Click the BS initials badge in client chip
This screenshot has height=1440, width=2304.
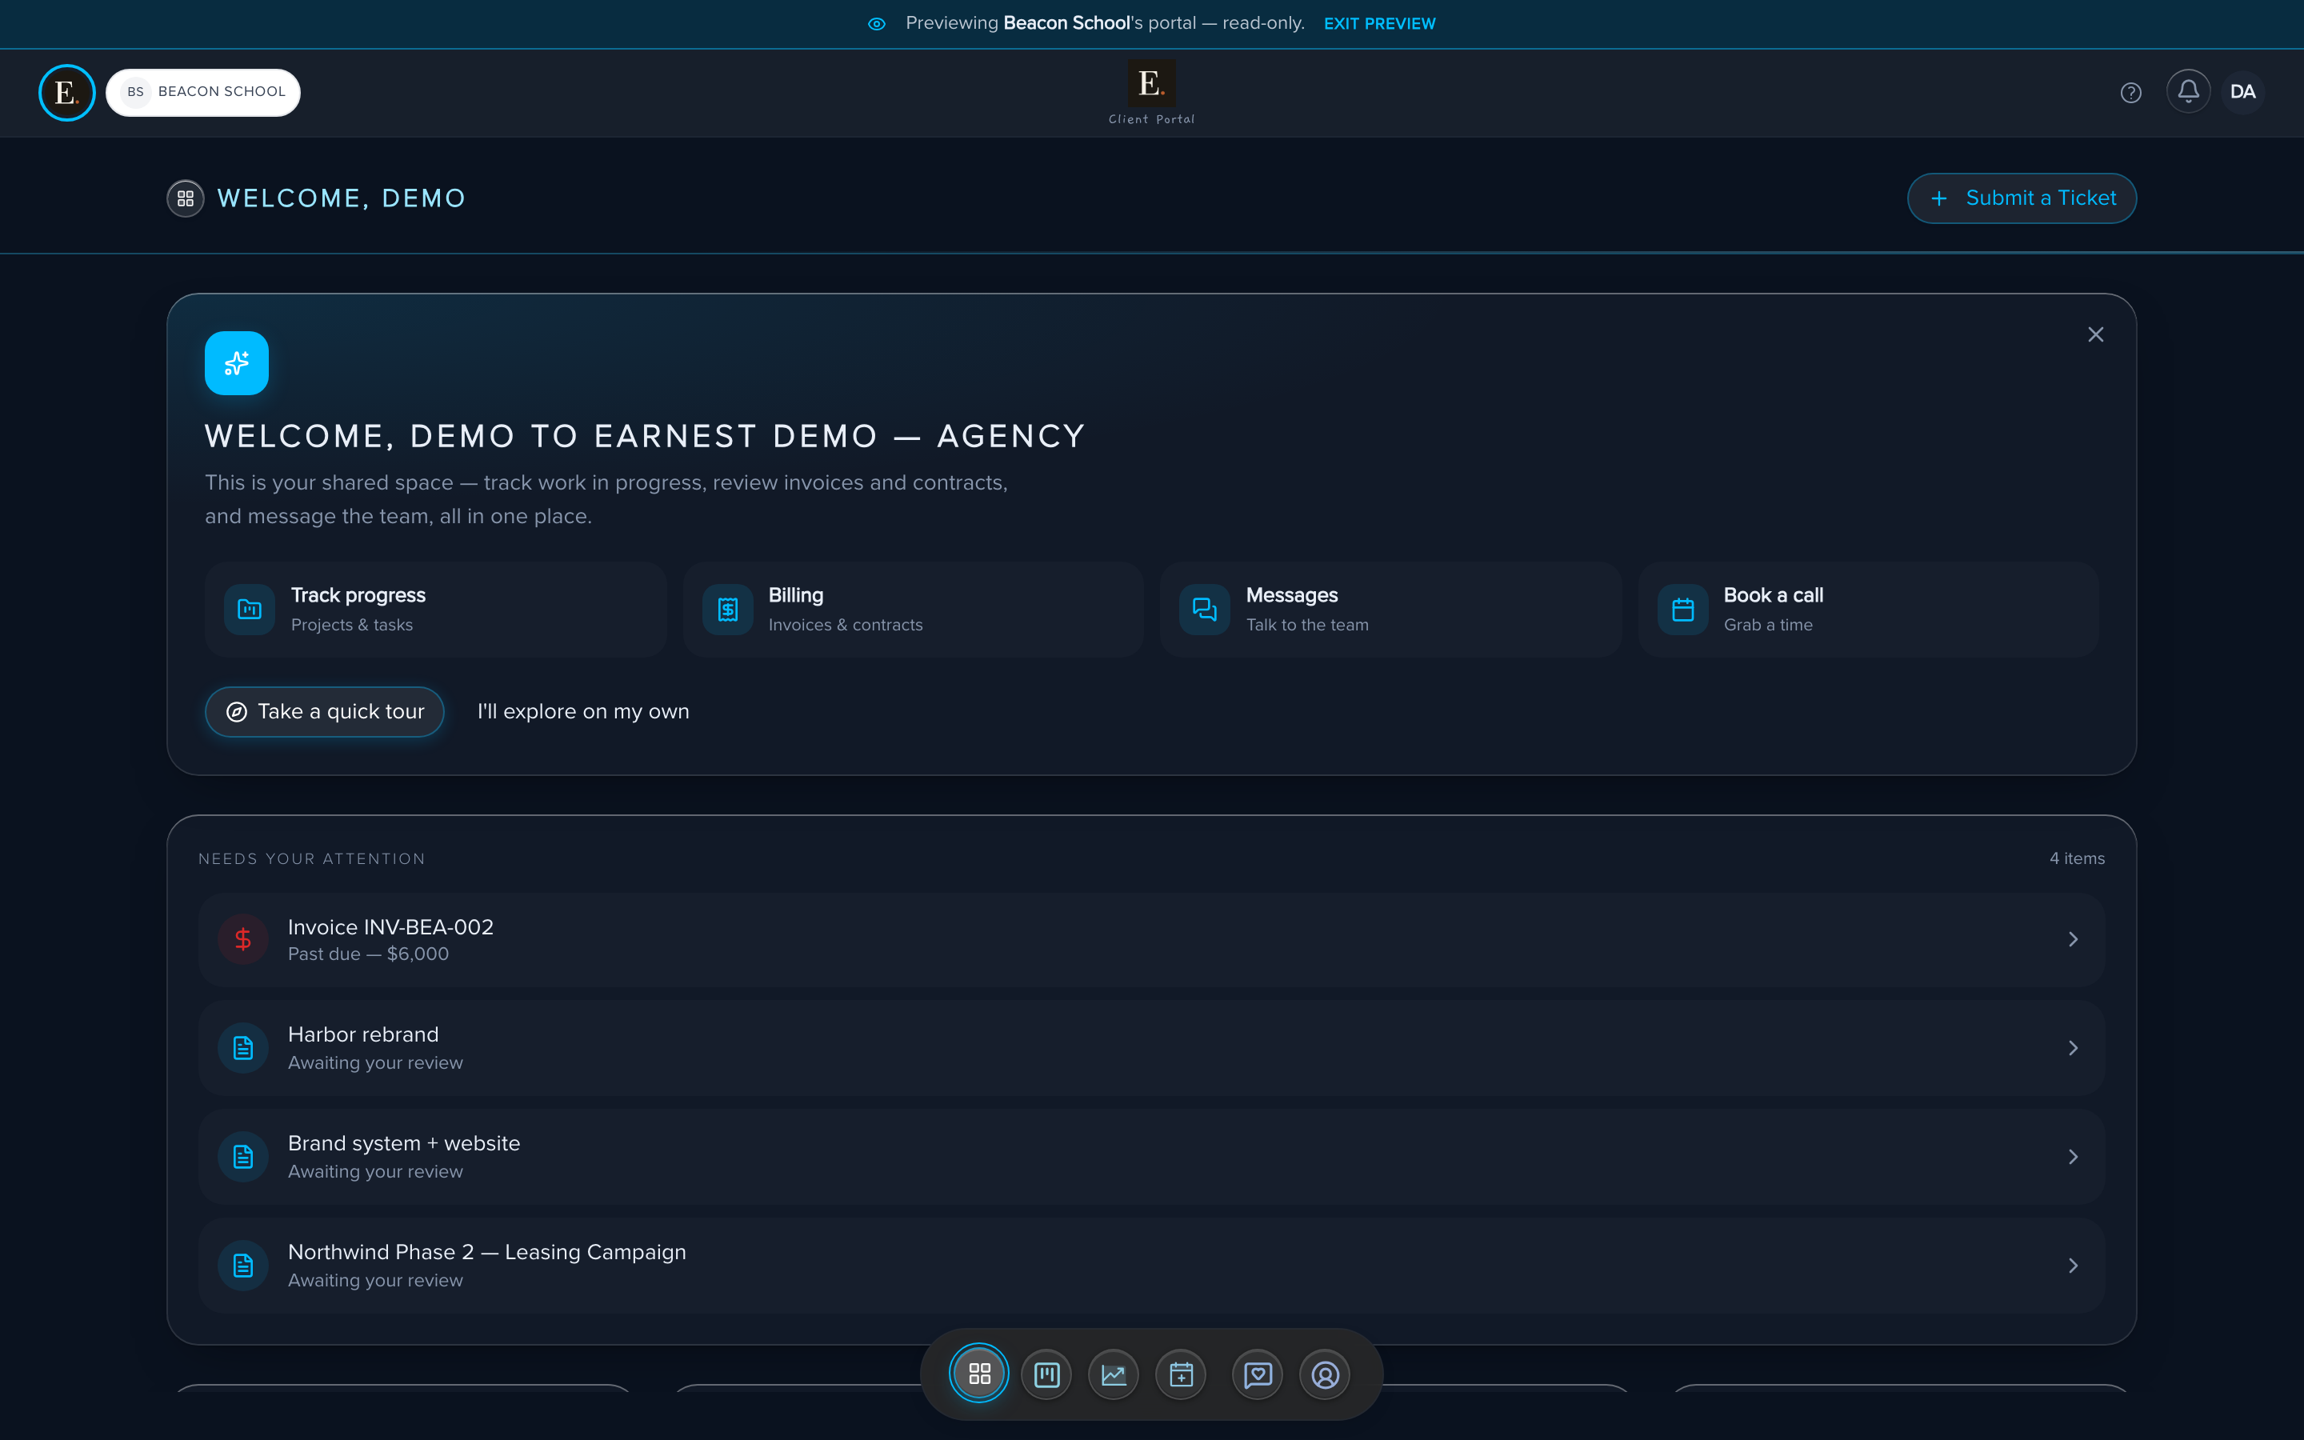click(x=135, y=92)
